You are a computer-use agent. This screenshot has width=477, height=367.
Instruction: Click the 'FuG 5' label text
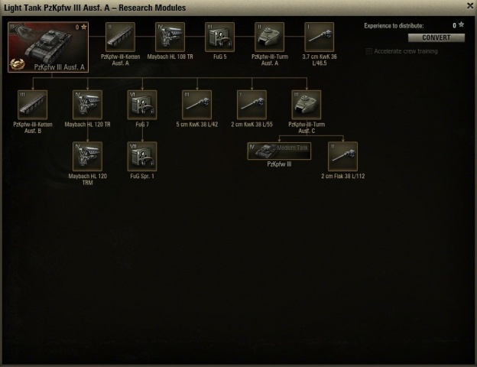[219, 57]
